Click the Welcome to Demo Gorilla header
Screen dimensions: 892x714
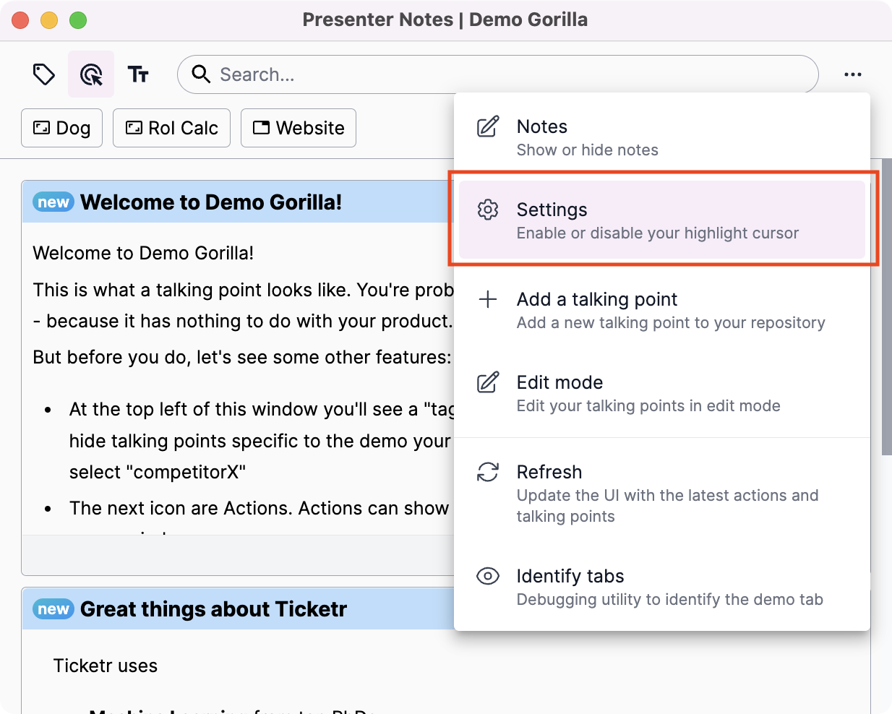(x=211, y=202)
